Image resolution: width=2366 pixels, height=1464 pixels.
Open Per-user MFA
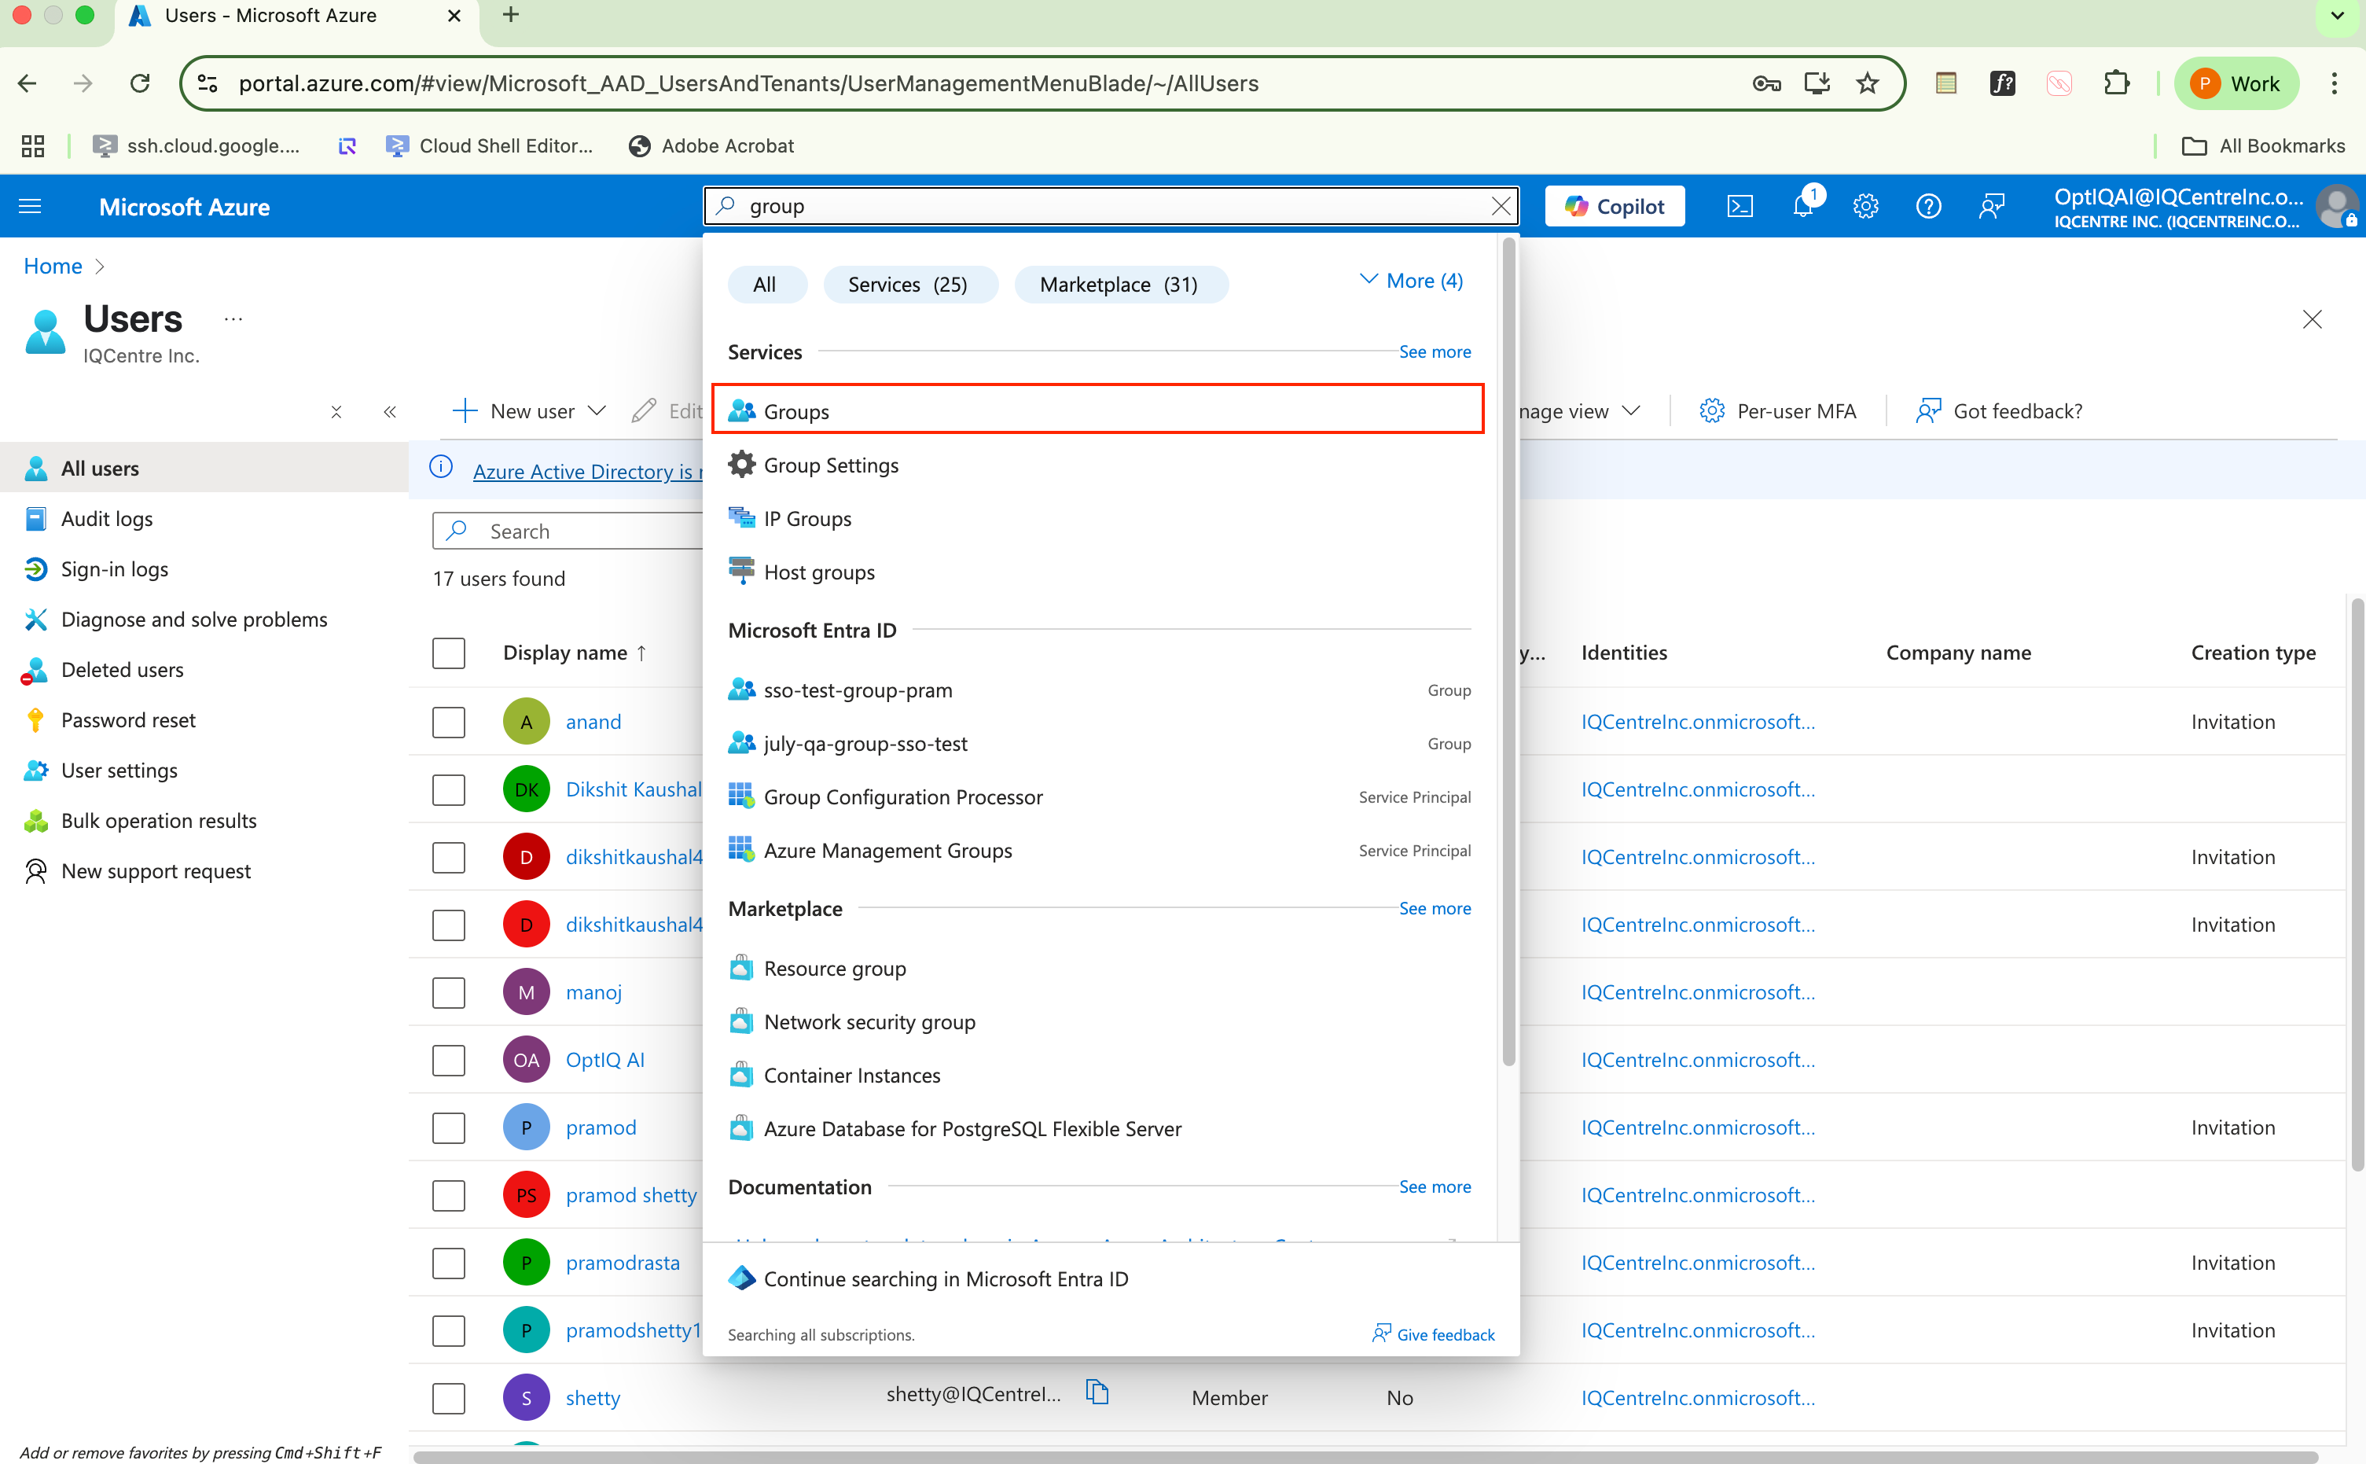click(x=1778, y=411)
